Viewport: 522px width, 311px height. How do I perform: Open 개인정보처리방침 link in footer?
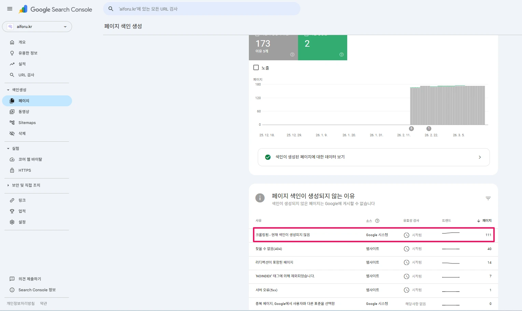[x=20, y=304]
